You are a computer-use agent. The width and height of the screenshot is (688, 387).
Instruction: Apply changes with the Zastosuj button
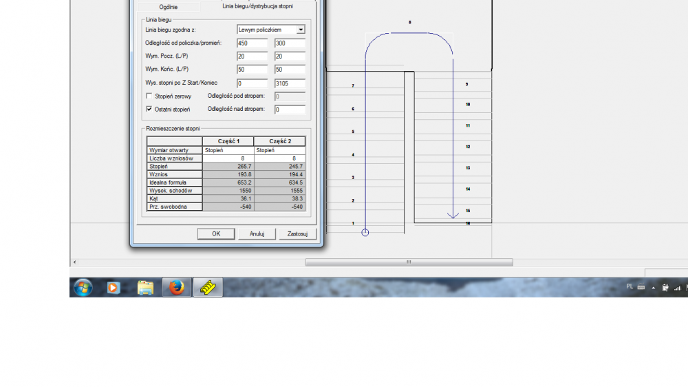[x=297, y=233]
